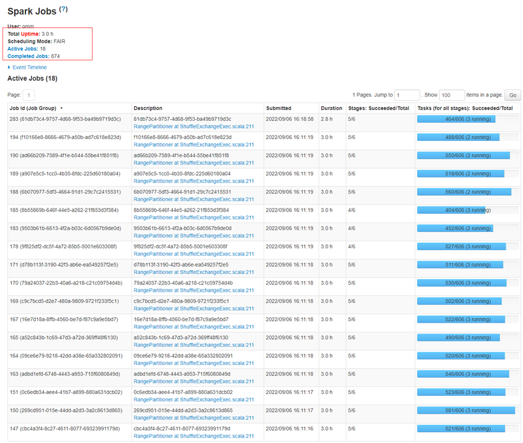Click the Go pagination button
The height and width of the screenshot is (443, 523).
(x=513, y=95)
